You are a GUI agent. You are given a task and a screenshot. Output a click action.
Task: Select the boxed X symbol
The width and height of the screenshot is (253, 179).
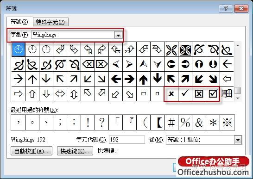199,93
